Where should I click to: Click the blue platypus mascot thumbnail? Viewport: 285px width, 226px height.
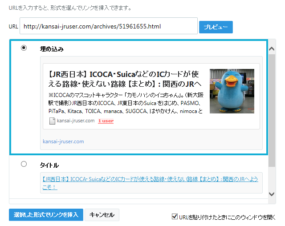click(x=232, y=91)
